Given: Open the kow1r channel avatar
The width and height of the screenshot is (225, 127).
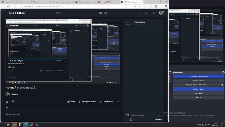Looking at the screenshot, I should click(8, 95).
